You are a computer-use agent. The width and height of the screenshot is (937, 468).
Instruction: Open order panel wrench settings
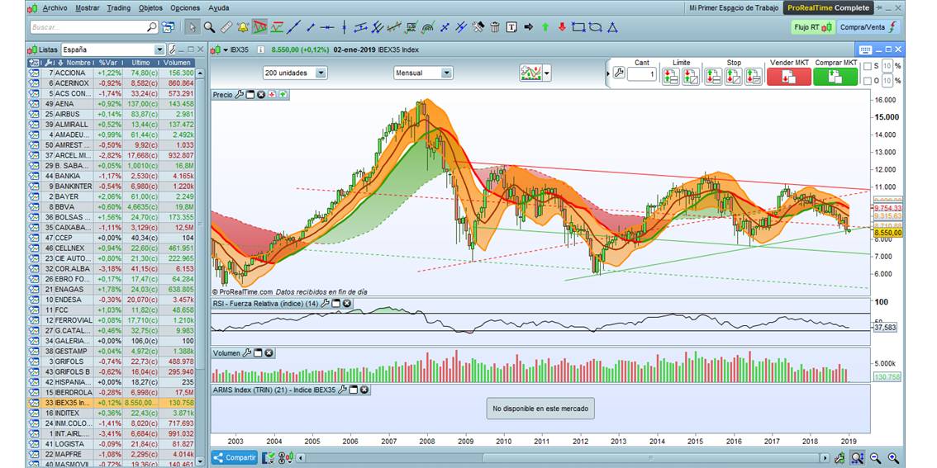click(x=619, y=74)
